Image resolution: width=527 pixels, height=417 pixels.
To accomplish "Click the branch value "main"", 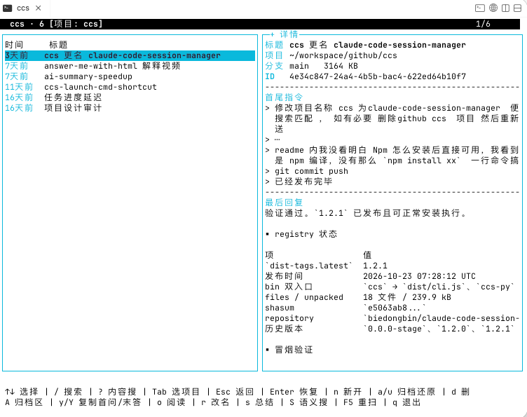I will pyautogui.click(x=299, y=66).
